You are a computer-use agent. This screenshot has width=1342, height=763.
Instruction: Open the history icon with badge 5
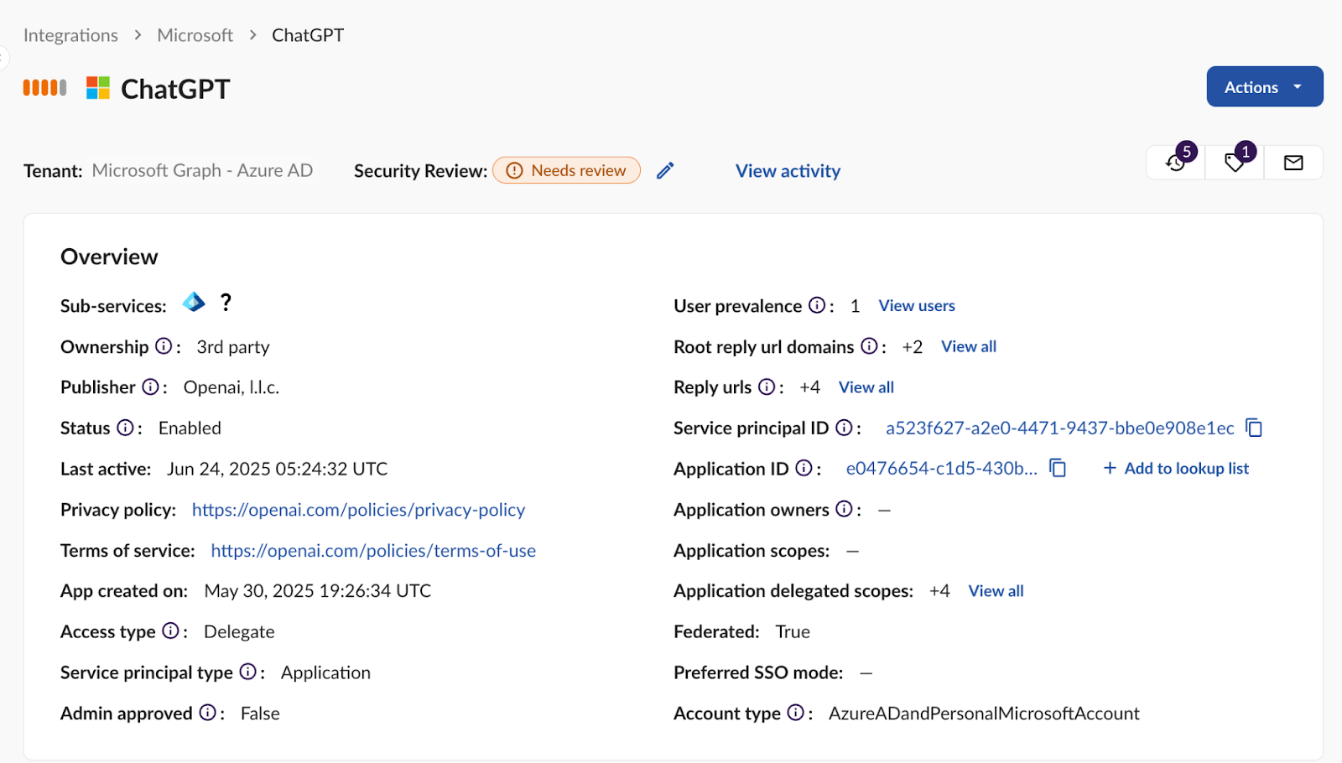[1176, 163]
